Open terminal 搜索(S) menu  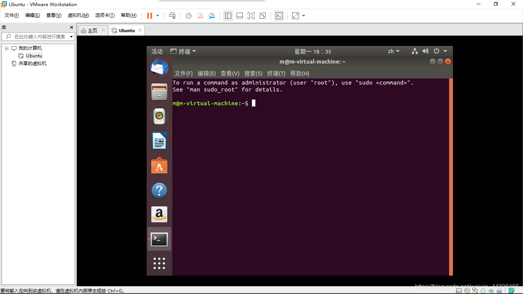click(253, 73)
